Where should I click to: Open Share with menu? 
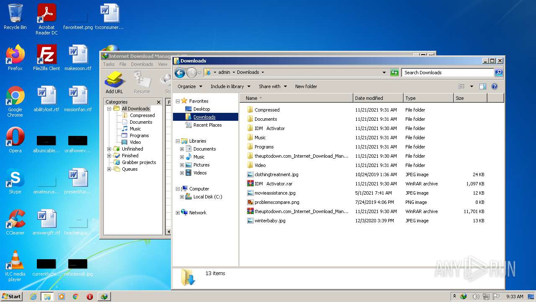pyautogui.click(x=273, y=86)
